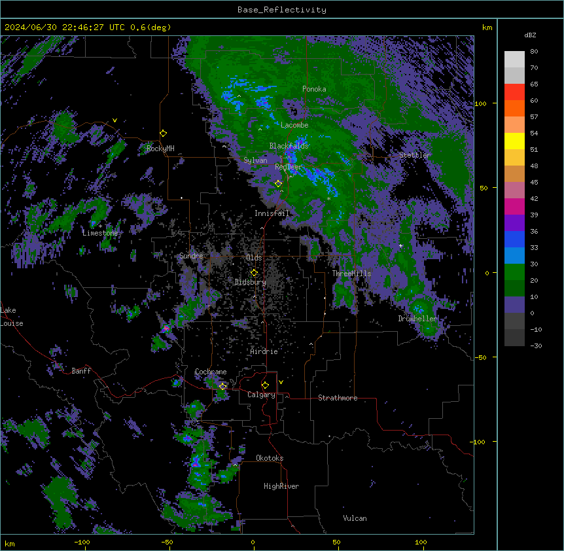This screenshot has height=551, width=564.
Task: Click the Banff town label
Action: [x=81, y=371]
